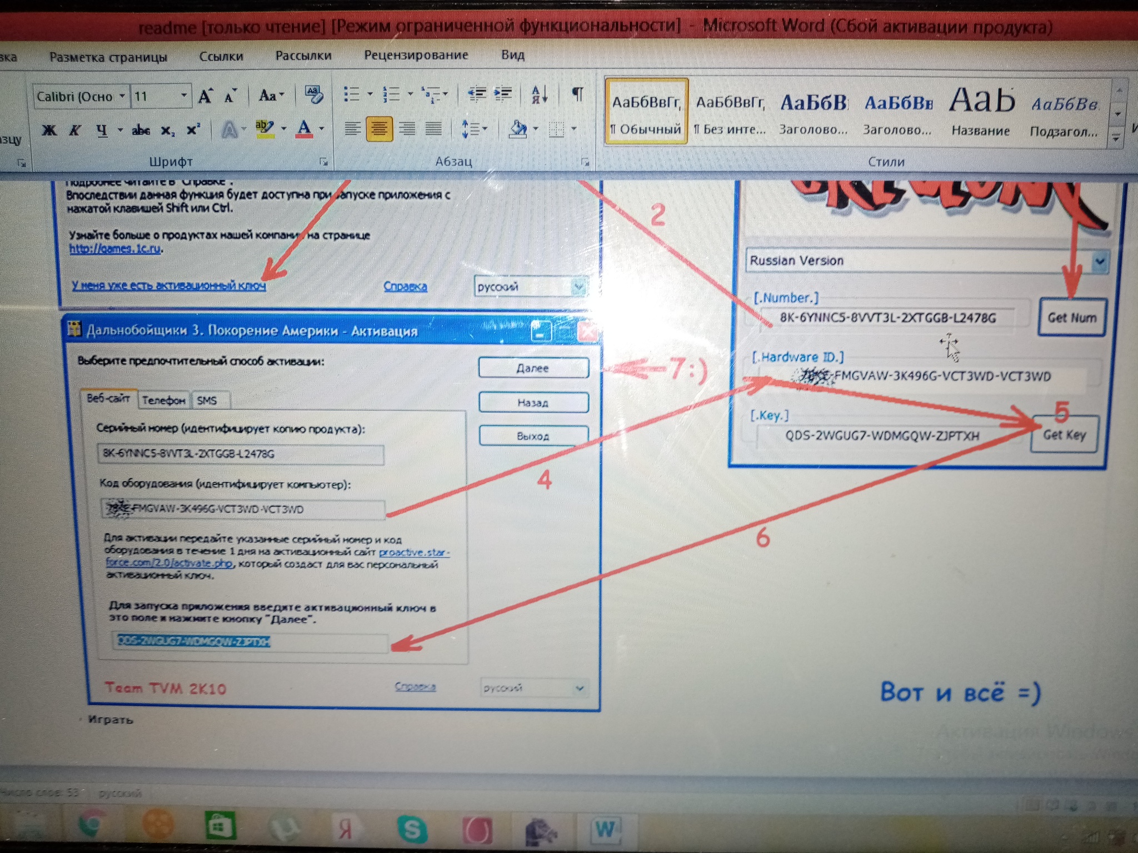Open Microsoft Store from the taskbar
The width and height of the screenshot is (1138, 853).
tap(219, 827)
